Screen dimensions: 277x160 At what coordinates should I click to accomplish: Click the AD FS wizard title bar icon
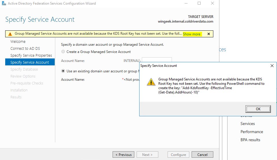[x=4, y=3]
